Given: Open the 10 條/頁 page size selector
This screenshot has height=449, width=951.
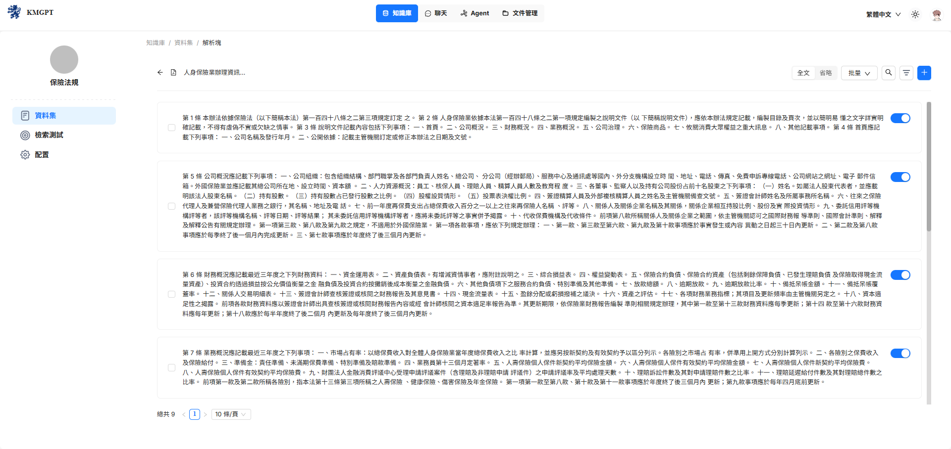Looking at the screenshot, I should click(230, 414).
